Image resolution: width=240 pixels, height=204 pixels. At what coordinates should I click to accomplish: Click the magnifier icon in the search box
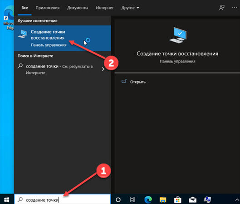tap(20, 199)
